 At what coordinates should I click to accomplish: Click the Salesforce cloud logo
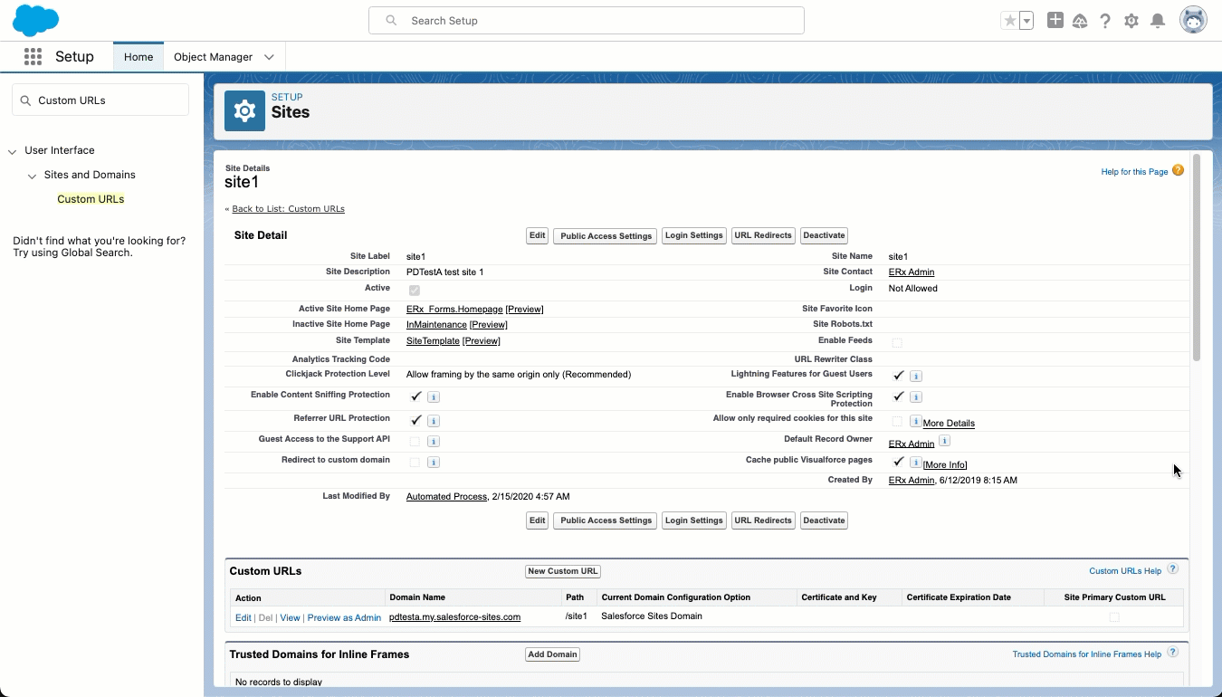coord(35,20)
